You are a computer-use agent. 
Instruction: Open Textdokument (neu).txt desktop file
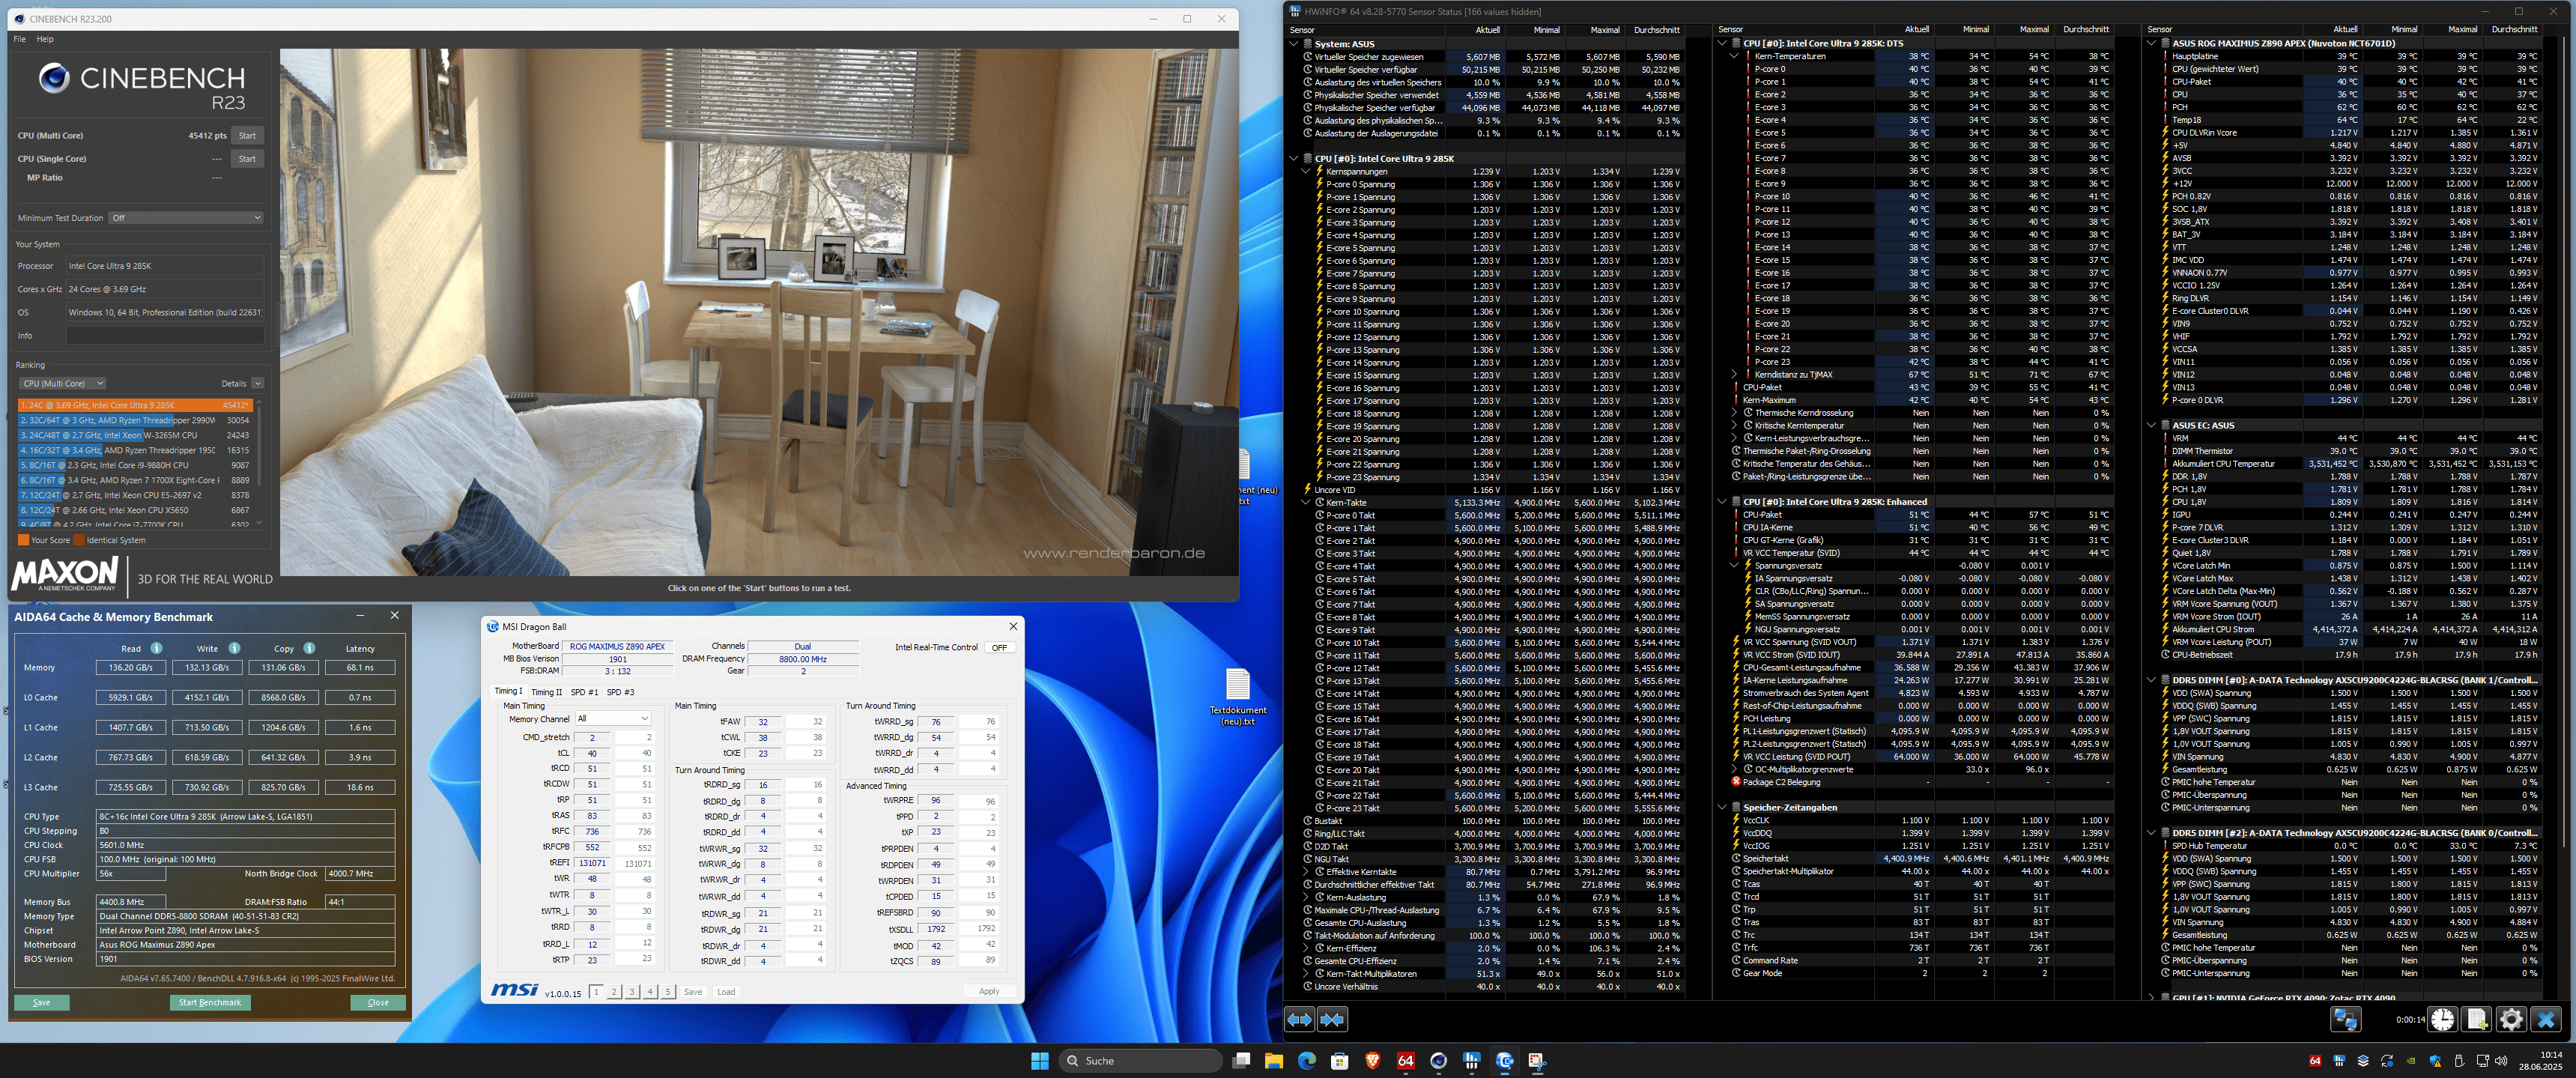(x=1238, y=697)
